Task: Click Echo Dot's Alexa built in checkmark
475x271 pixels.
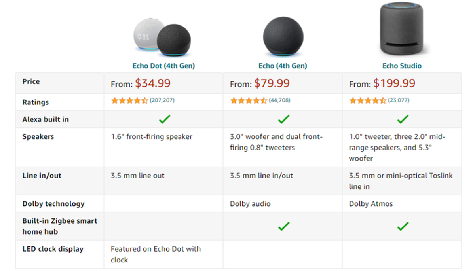Action: (164, 119)
